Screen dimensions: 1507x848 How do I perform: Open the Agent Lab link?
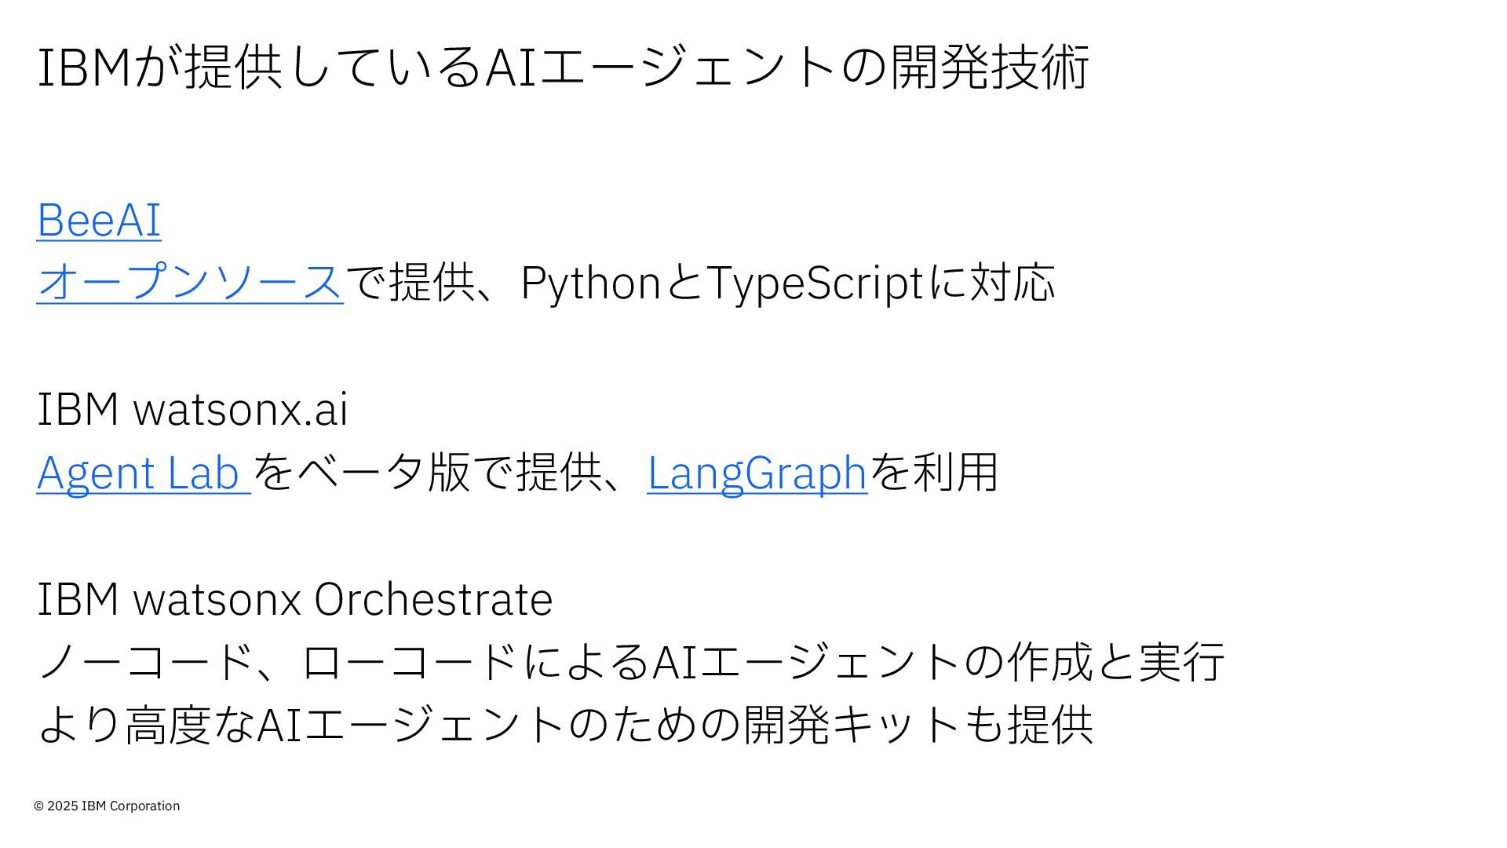144,472
